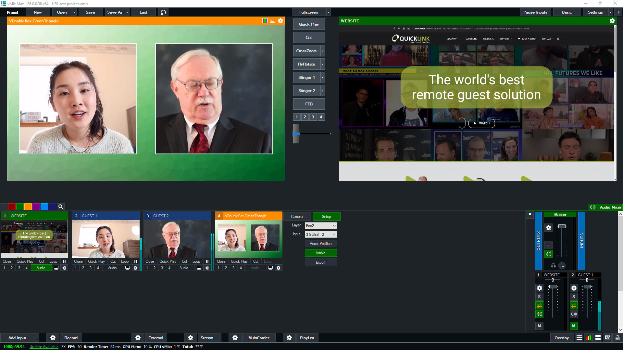Click Master info 'i' button
The width and height of the screenshot is (623, 350).
pos(548,245)
